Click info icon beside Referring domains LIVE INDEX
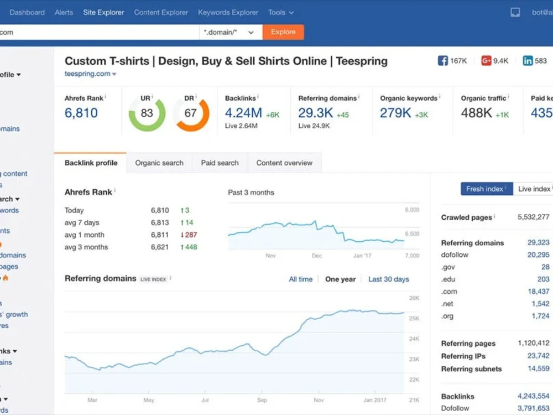 click(x=170, y=278)
